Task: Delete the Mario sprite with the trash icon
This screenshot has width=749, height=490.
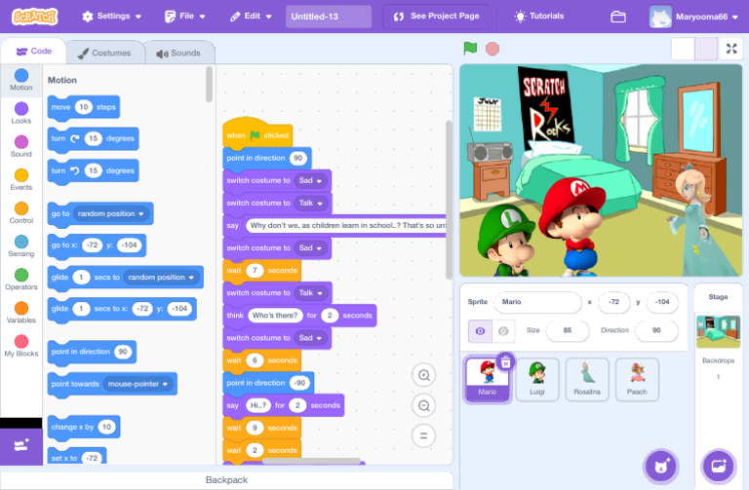Action: click(x=505, y=362)
